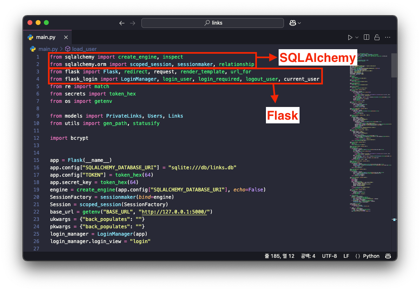Click the minimap code overview
The image size is (420, 291).
pyautogui.click(x=370, y=133)
